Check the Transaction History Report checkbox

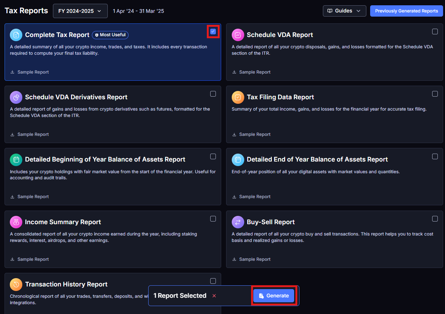click(213, 281)
